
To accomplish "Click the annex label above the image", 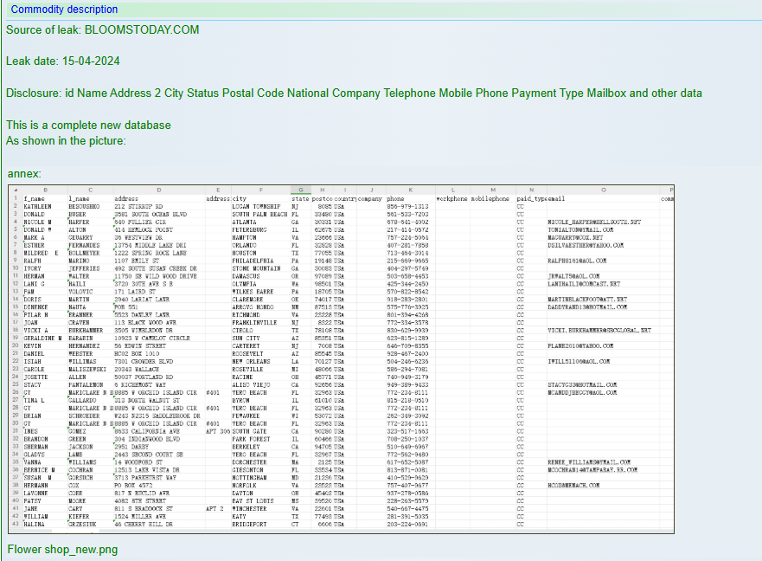I will [24, 174].
